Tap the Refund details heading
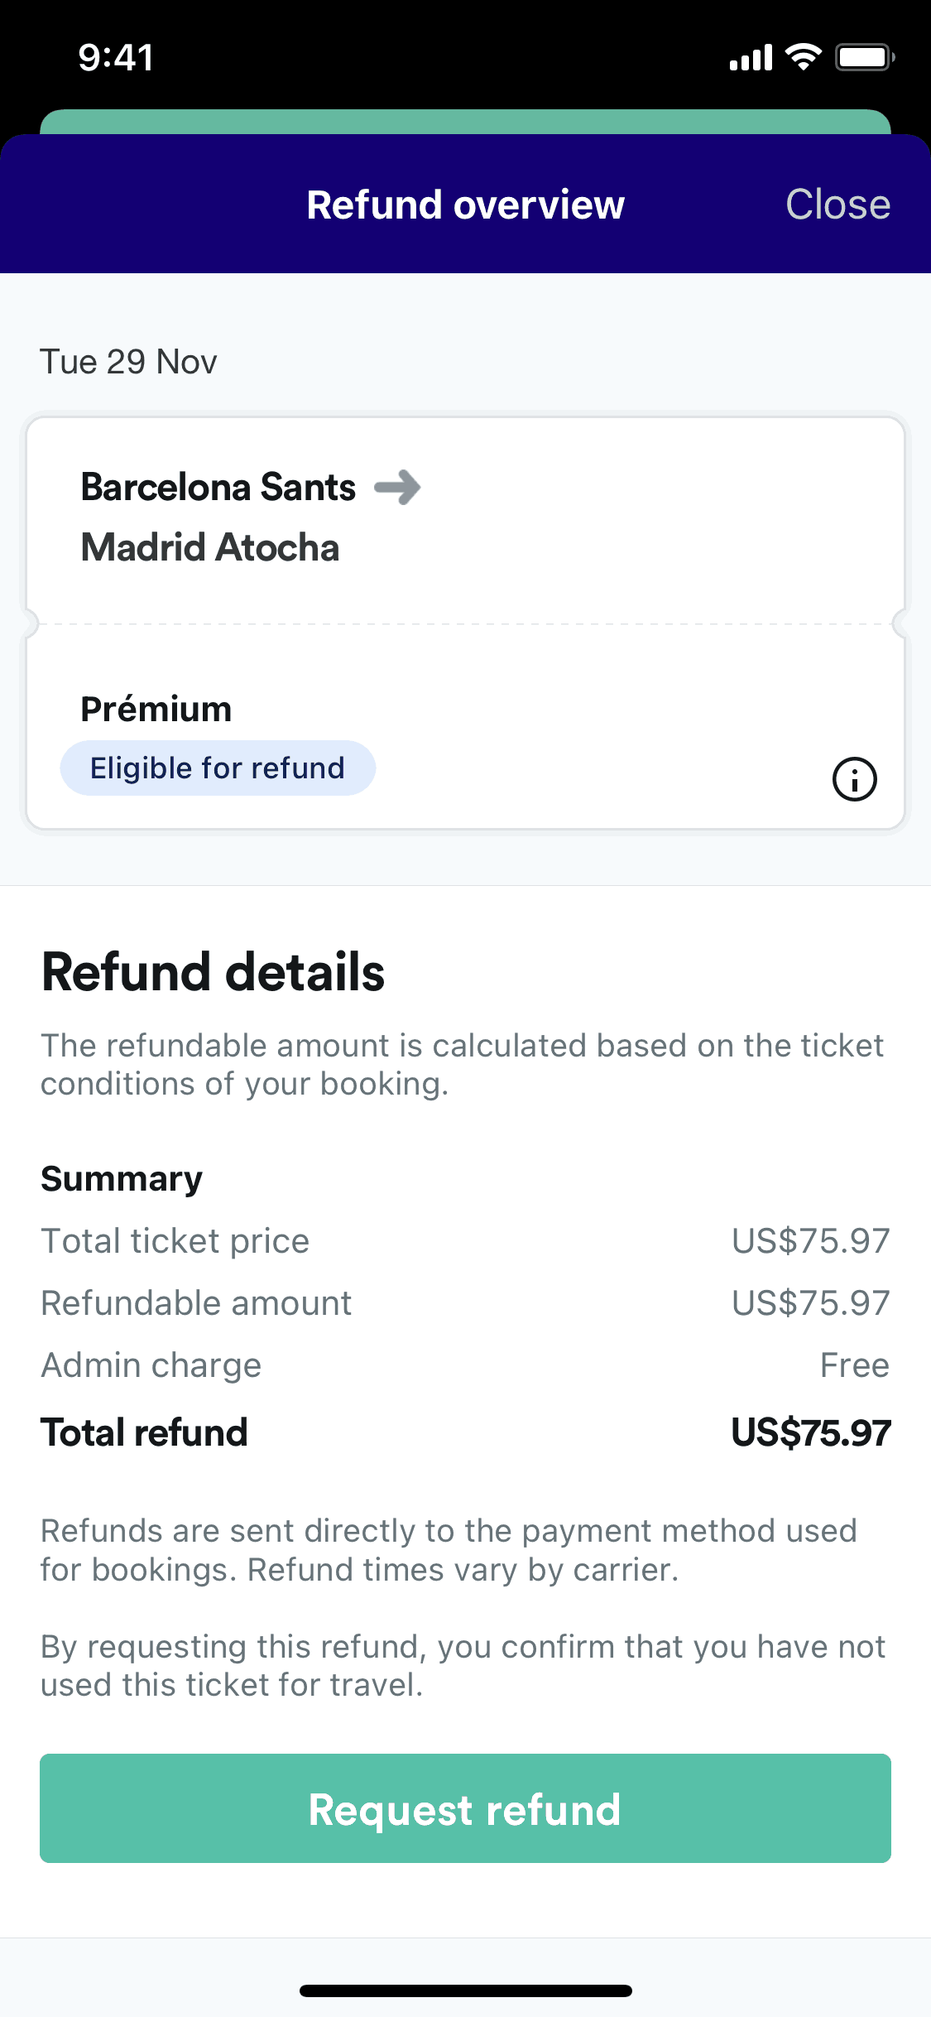Image resolution: width=931 pixels, height=2017 pixels. coord(214,972)
